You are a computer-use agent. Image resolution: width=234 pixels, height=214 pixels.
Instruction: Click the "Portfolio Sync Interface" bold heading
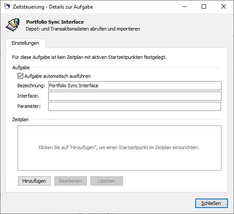[x=55, y=22]
